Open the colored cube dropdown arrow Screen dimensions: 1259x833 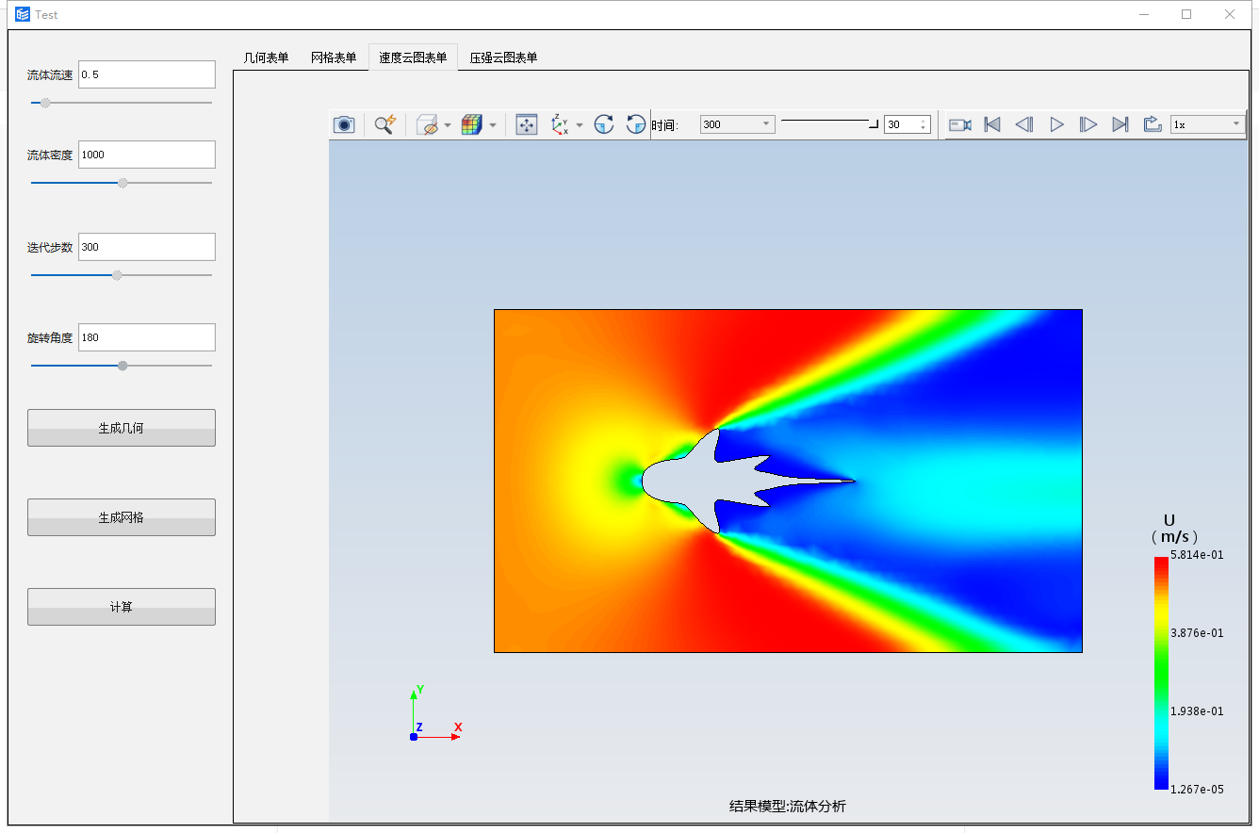[x=493, y=125]
